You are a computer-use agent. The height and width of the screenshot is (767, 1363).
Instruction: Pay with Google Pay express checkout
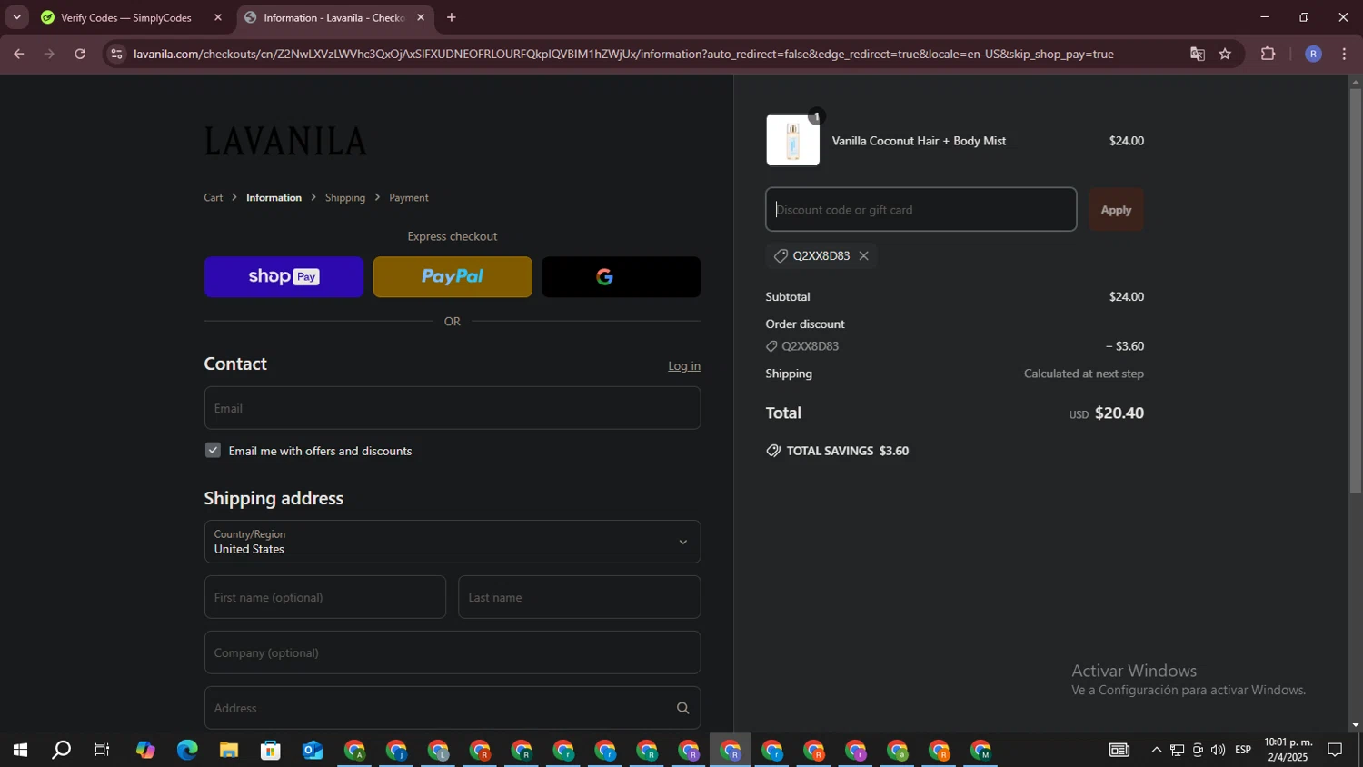[622, 276]
